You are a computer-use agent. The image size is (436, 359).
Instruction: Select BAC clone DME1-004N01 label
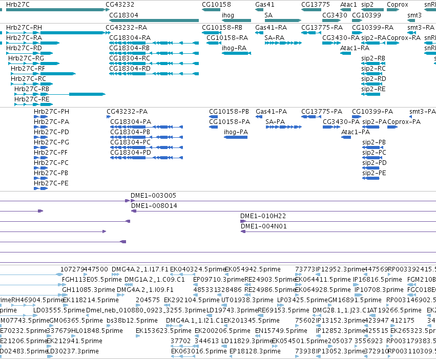(x=264, y=226)
